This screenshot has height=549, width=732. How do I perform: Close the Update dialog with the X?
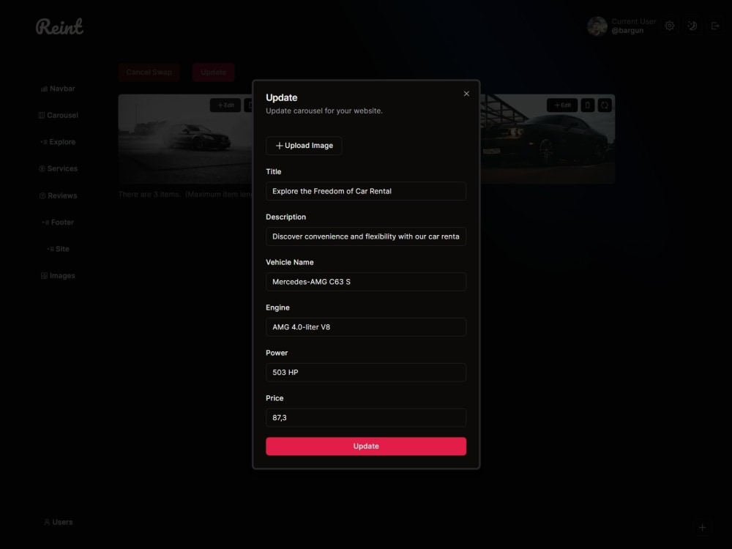pyautogui.click(x=466, y=94)
